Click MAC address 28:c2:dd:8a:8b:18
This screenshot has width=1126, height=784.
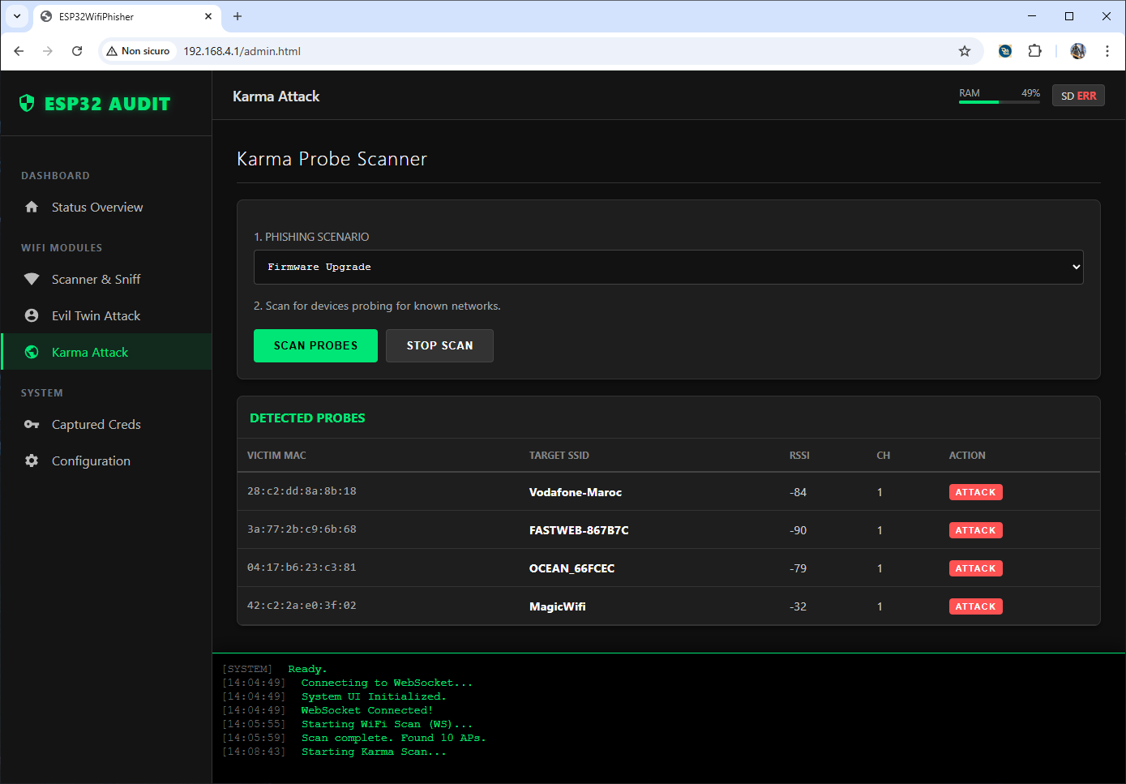point(302,491)
